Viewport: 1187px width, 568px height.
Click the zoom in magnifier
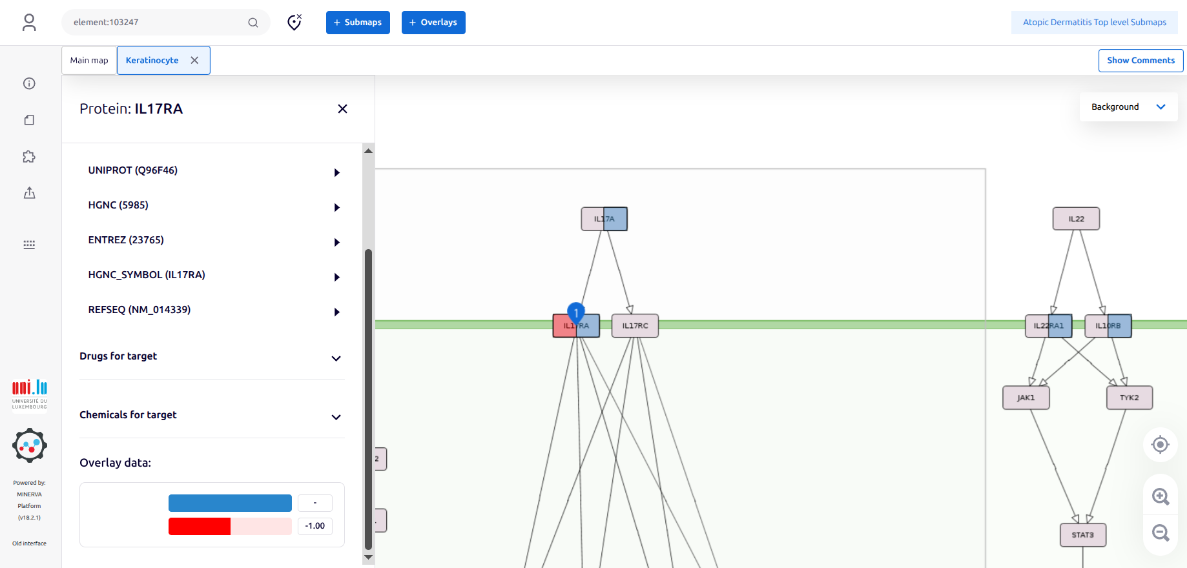1161,496
